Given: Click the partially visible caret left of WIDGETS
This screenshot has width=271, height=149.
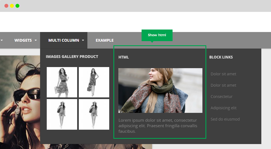Looking at the screenshot, I should pyautogui.click(x=2, y=40).
